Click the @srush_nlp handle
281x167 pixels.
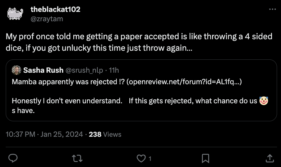click(83, 70)
